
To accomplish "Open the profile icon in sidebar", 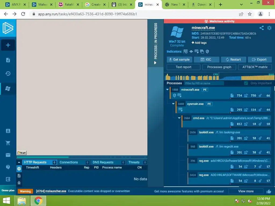I will [x=8, y=131].
